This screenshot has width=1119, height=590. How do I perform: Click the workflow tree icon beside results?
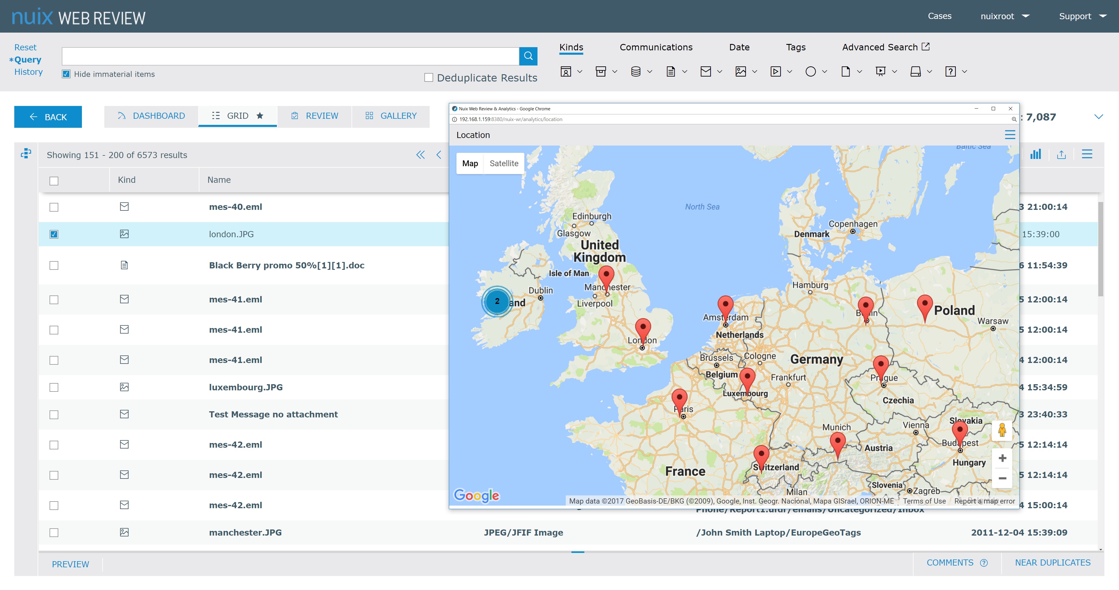[26, 154]
